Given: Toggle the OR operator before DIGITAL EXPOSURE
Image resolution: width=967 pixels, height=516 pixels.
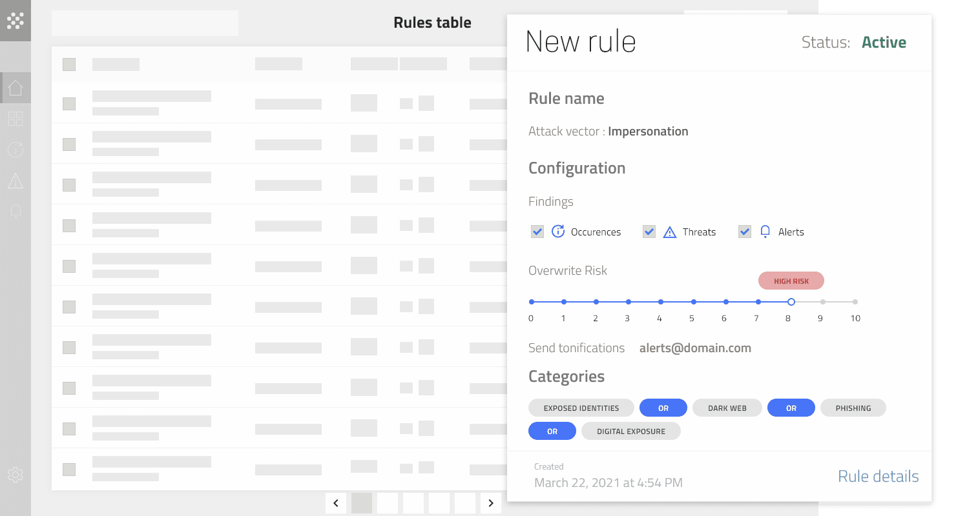Looking at the screenshot, I should 552,432.
